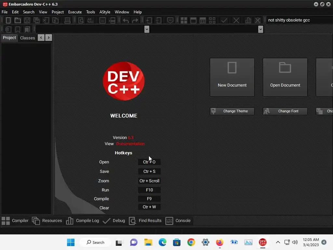The width and height of the screenshot is (333, 250).
Task: Open the compiler set dropdown
Action: pos(300,20)
